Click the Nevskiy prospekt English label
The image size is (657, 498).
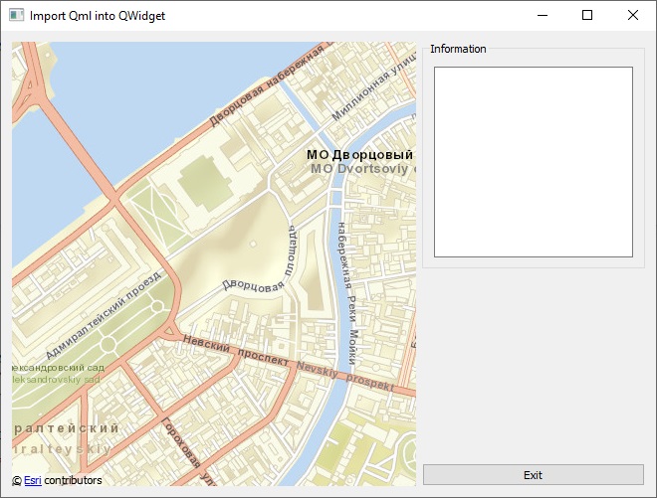(344, 375)
